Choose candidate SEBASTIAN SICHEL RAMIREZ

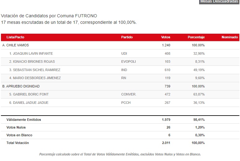pos(35,70)
